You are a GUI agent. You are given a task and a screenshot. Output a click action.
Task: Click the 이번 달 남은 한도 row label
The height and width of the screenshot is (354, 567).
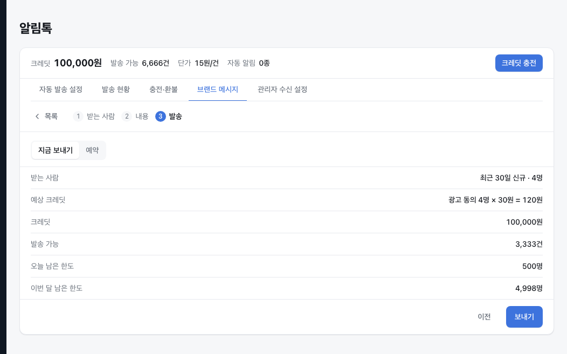pos(57,288)
